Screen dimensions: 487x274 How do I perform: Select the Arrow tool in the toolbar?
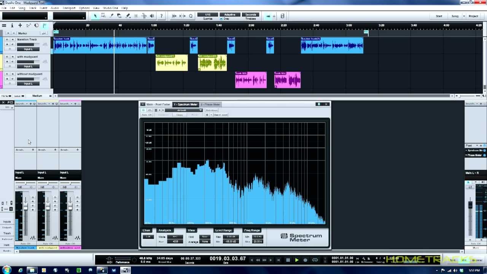coord(95,16)
